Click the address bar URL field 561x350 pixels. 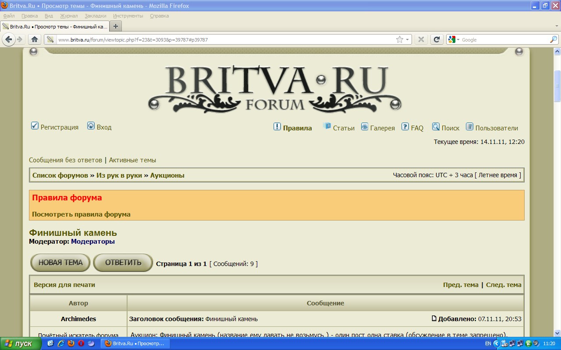[219, 40]
